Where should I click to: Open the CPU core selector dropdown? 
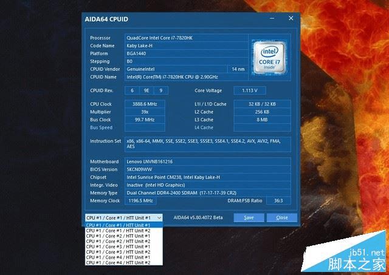[124, 218]
